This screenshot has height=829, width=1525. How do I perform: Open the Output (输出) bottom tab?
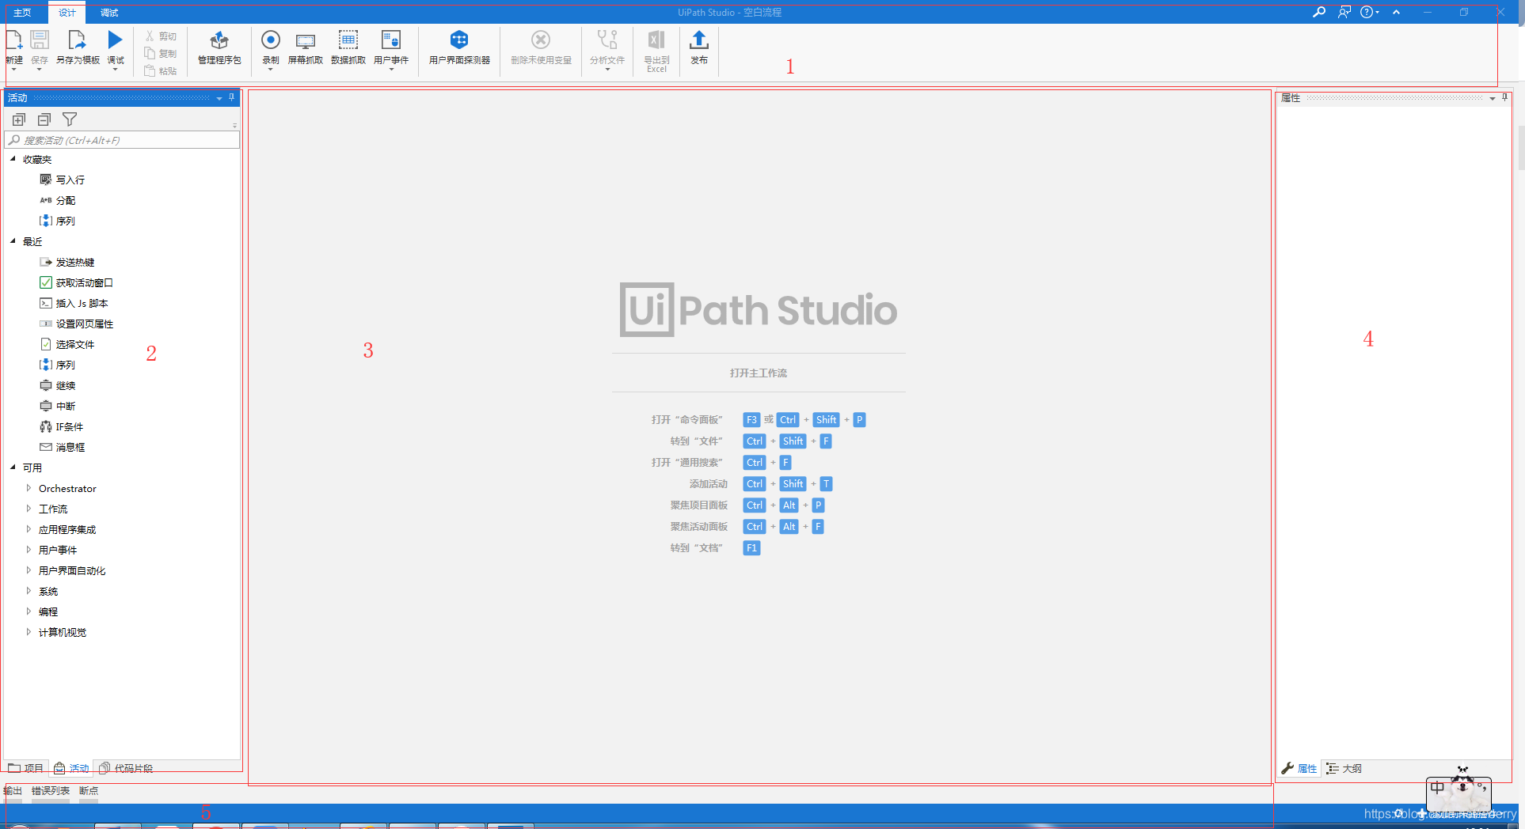pyautogui.click(x=13, y=790)
